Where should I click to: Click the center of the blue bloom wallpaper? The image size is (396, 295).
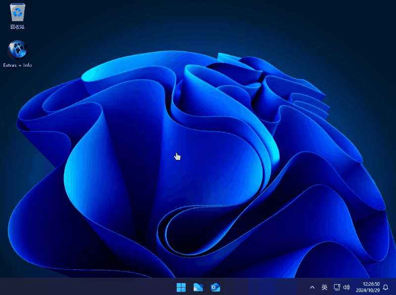click(198, 163)
